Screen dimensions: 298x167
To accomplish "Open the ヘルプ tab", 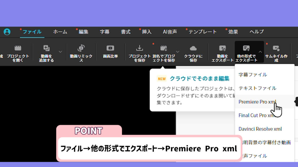I will (x=257, y=32).
